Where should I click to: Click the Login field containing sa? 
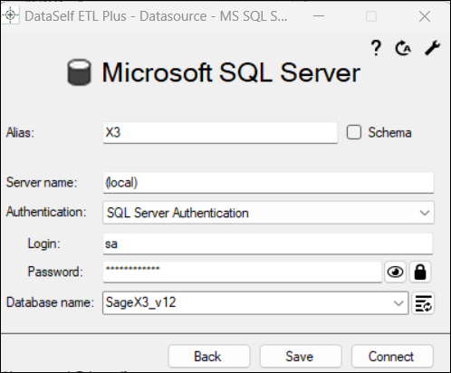(x=268, y=244)
